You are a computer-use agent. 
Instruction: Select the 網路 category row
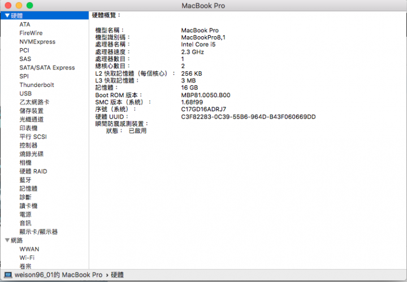pyautogui.click(x=45, y=240)
